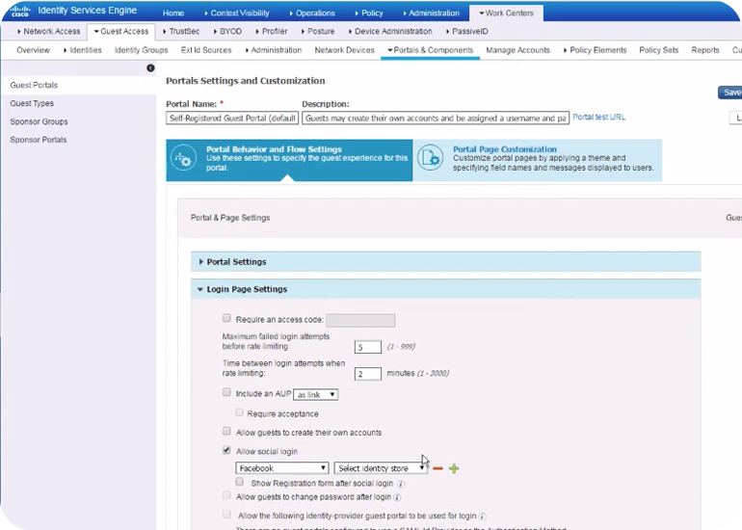Open the Operations menu
The image size is (742, 530).
tap(312, 13)
